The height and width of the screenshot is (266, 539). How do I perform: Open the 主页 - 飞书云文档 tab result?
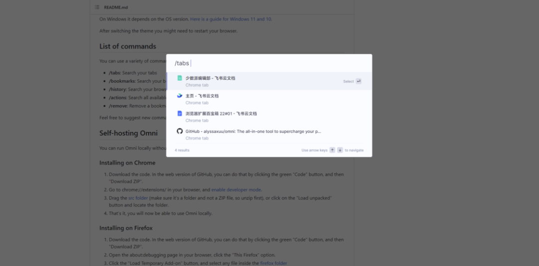[x=269, y=99]
